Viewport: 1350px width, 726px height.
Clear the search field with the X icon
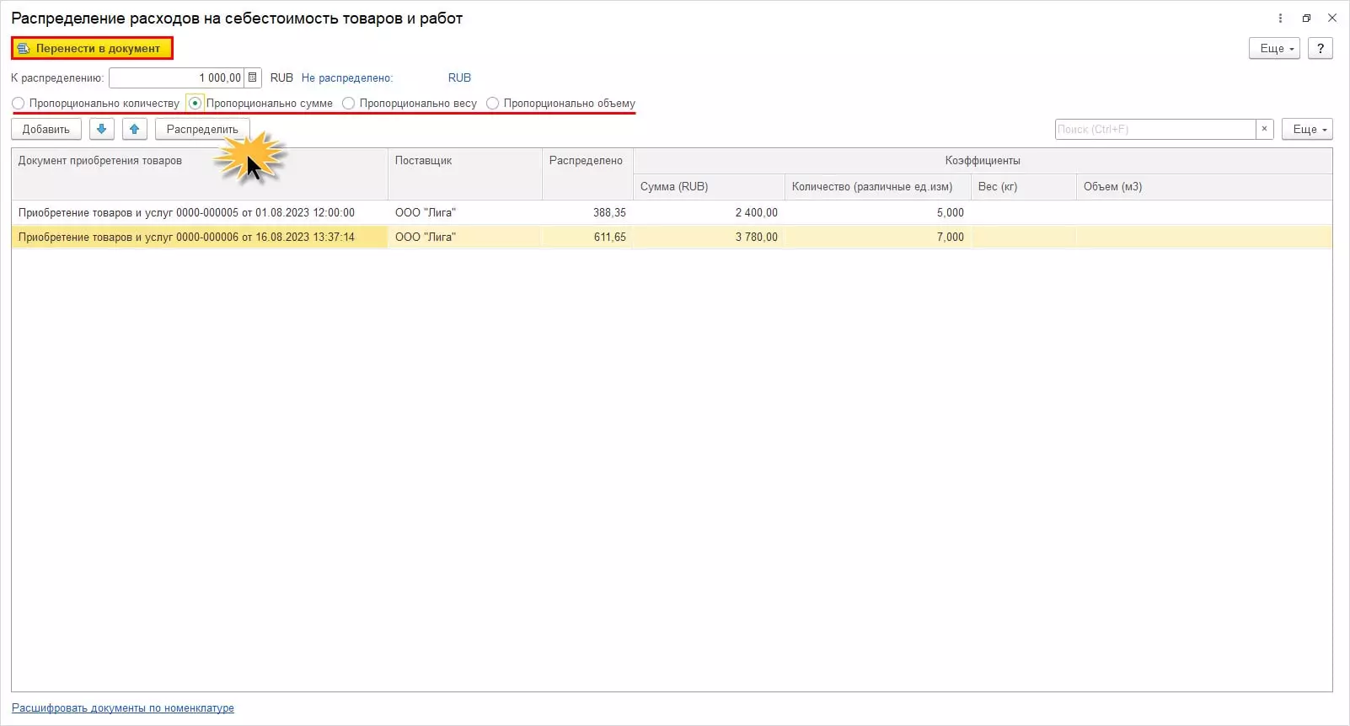pos(1264,129)
